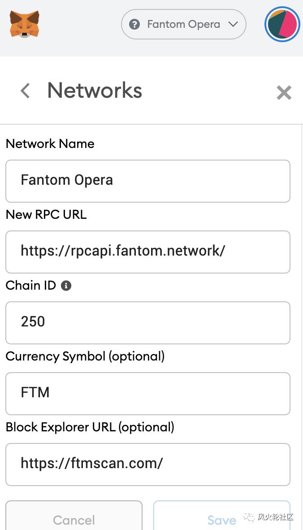Click the question mark inside the network pill
Image resolution: width=303 pixels, height=530 pixels.
click(x=134, y=25)
